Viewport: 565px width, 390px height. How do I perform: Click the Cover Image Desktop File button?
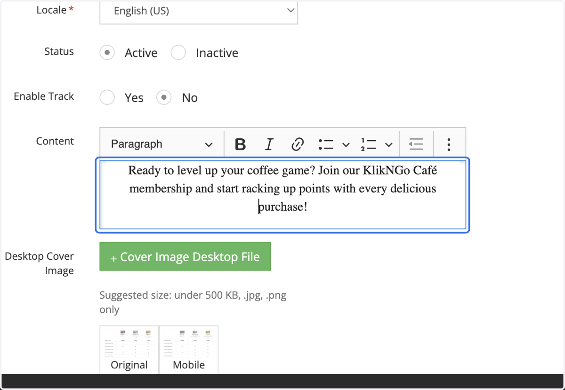tap(185, 256)
